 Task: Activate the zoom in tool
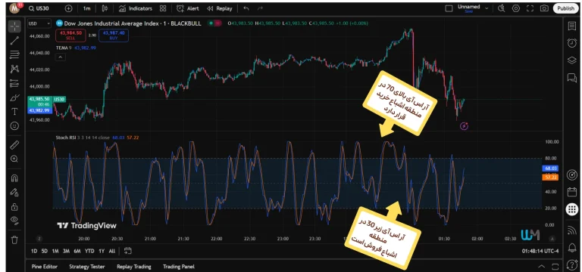(x=14, y=159)
